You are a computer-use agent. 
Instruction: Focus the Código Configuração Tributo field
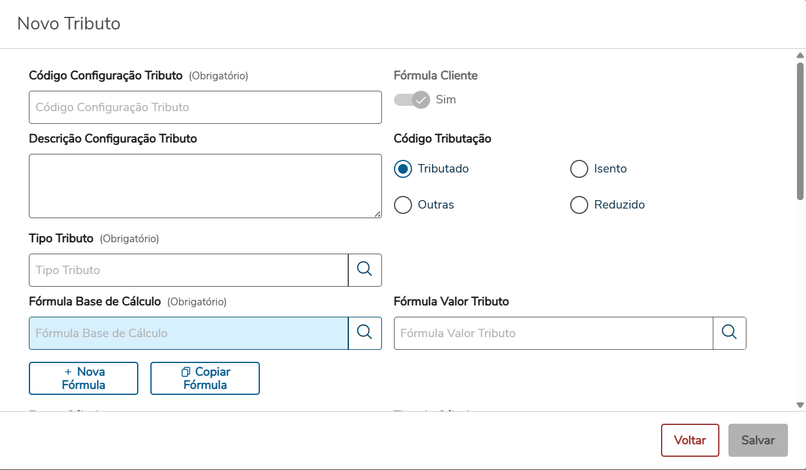point(205,108)
